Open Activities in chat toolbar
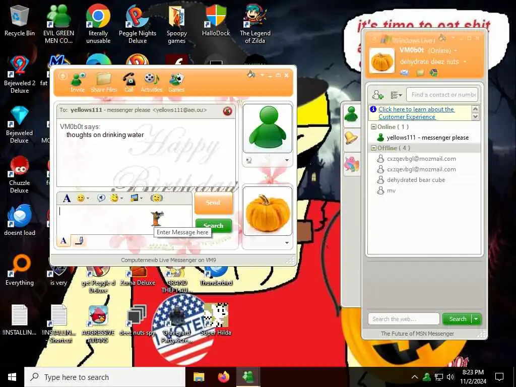The width and height of the screenshot is (516, 387). coord(151,82)
